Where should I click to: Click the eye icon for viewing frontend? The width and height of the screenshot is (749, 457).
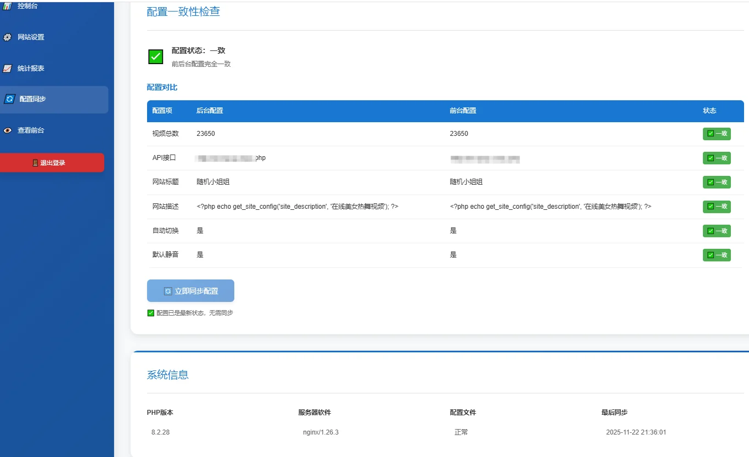(7, 130)
